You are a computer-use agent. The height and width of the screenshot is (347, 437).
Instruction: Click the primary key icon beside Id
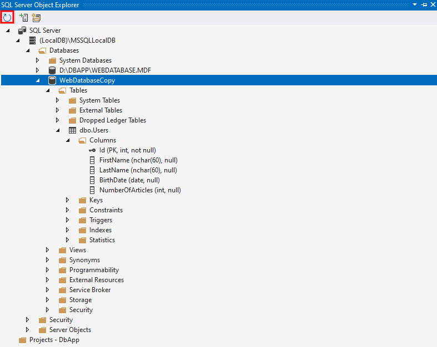click(92, 150)
